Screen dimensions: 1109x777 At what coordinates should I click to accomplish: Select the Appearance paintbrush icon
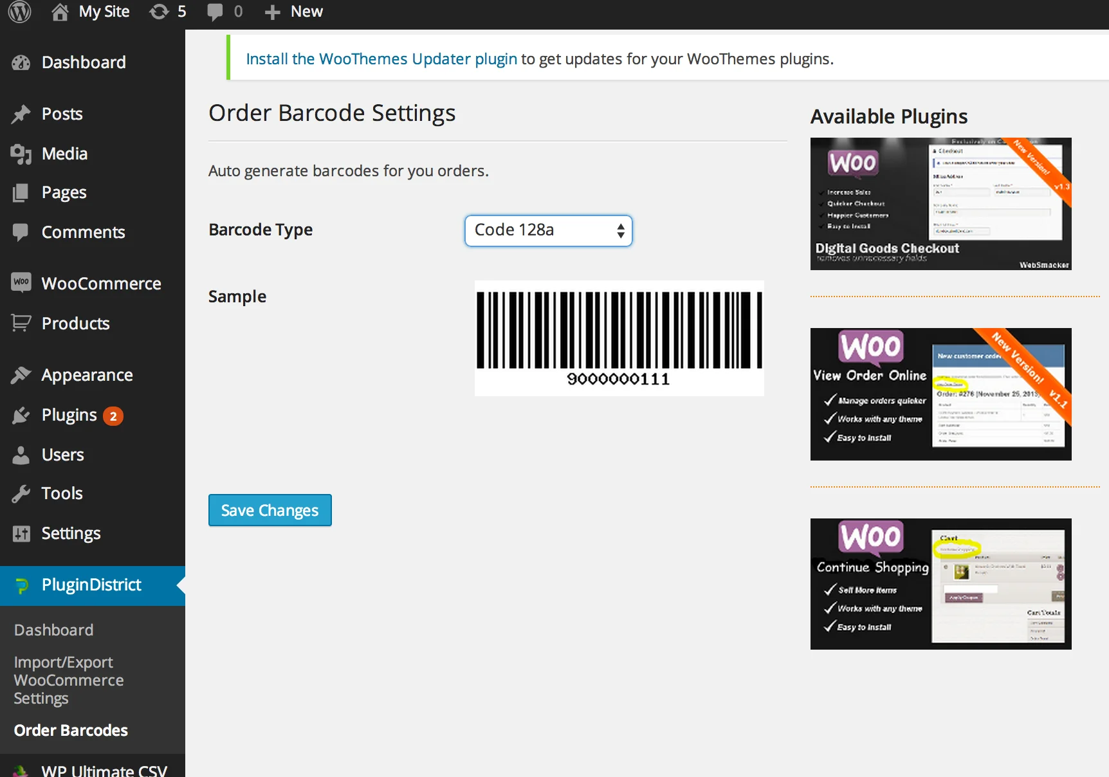pos(21,374)
